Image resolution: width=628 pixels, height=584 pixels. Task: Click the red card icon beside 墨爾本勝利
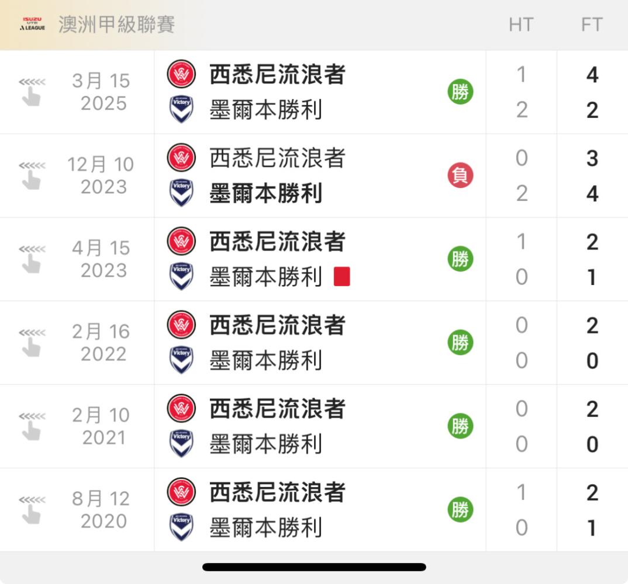pyautogui.click(x=341, y=276)
